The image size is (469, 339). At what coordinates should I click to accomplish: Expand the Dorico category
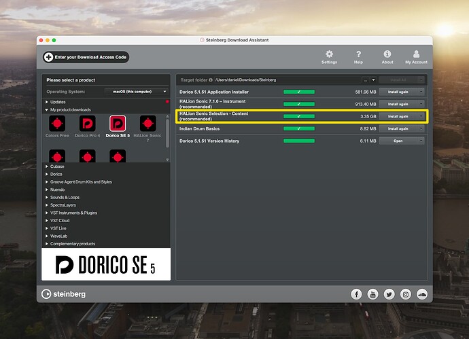pyautogui.click(x=47, y=174)
